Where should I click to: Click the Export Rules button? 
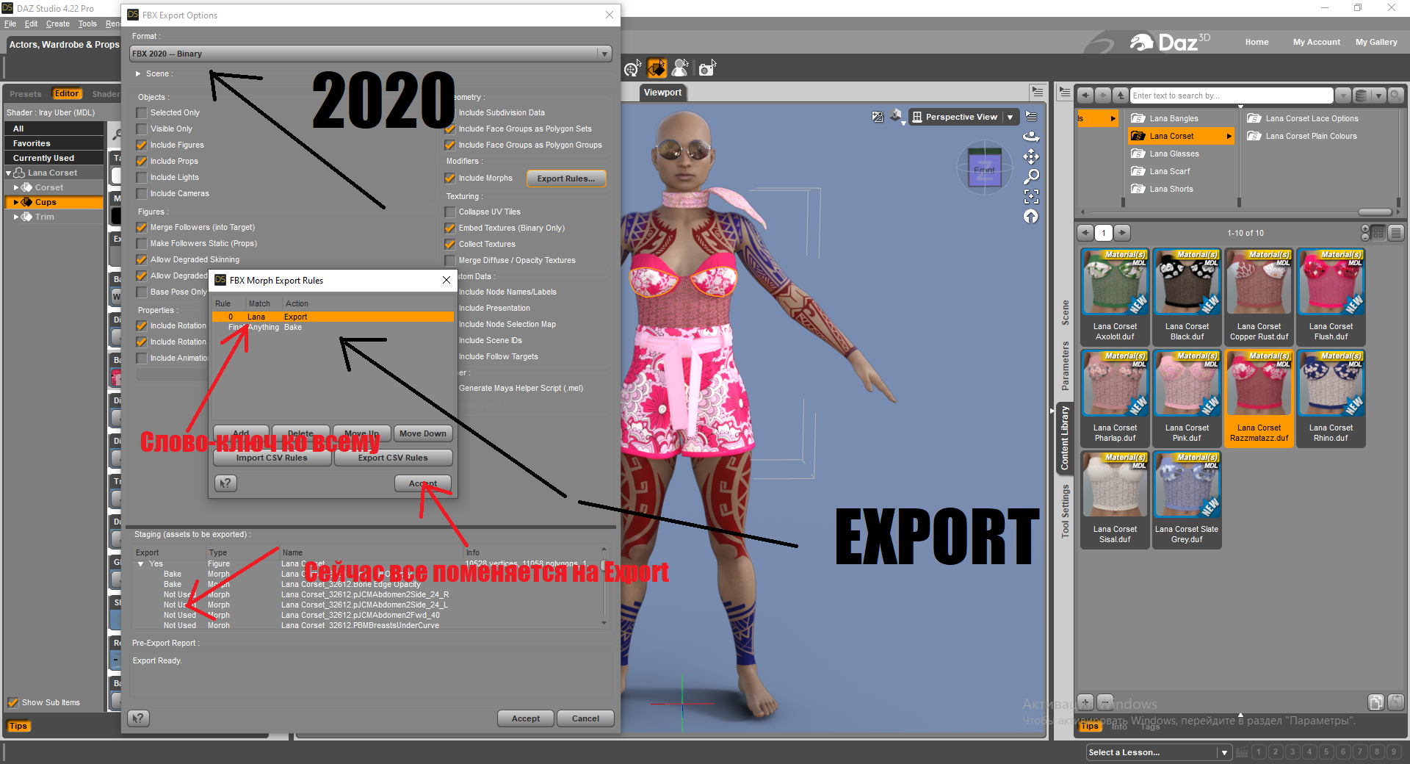[x=565, y=179]
